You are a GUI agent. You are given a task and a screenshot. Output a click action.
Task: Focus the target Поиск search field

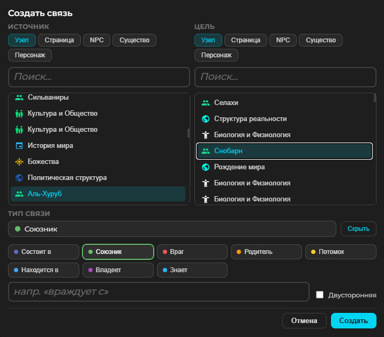coord(285,77)
